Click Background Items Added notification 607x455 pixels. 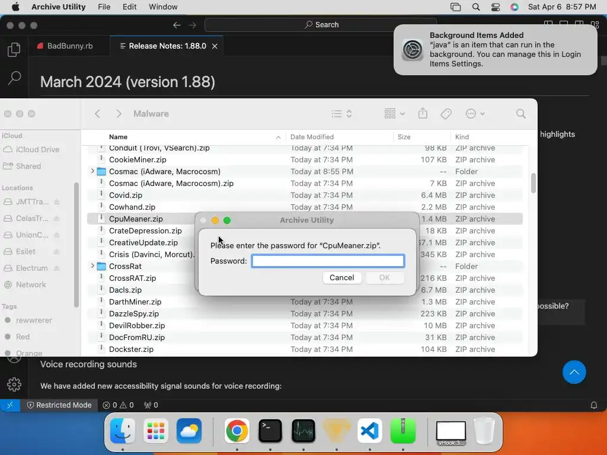[495, 50]
